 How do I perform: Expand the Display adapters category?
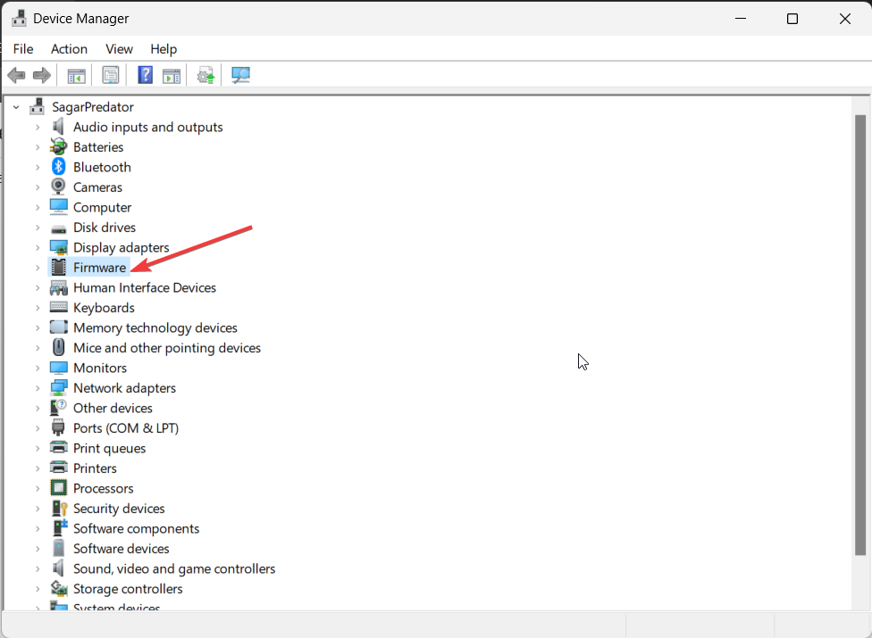click(38, 247)
